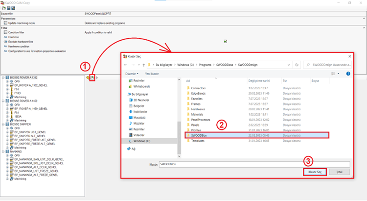Open the view options dropdown arrow

pos(339,74)
